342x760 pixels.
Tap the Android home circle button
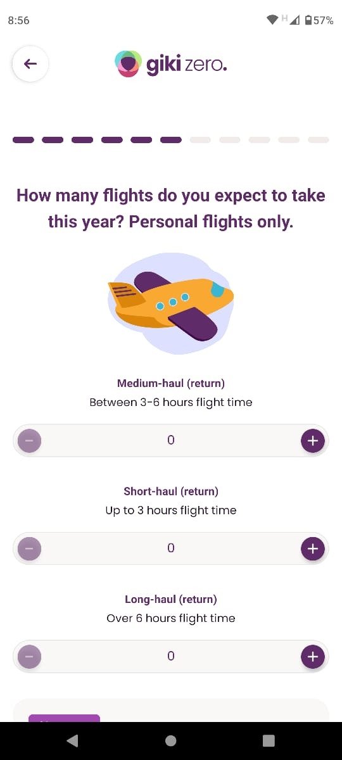[x=170, y=741]
